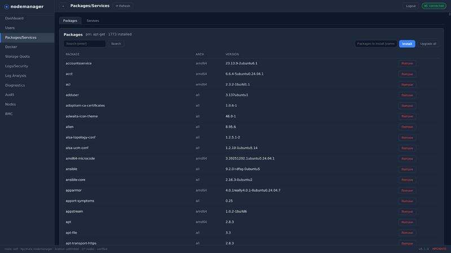Image resolution: width=451 pixels, height=253 pixels.
Task: Open Log Analysis page
Action: (x=27, y=76)
